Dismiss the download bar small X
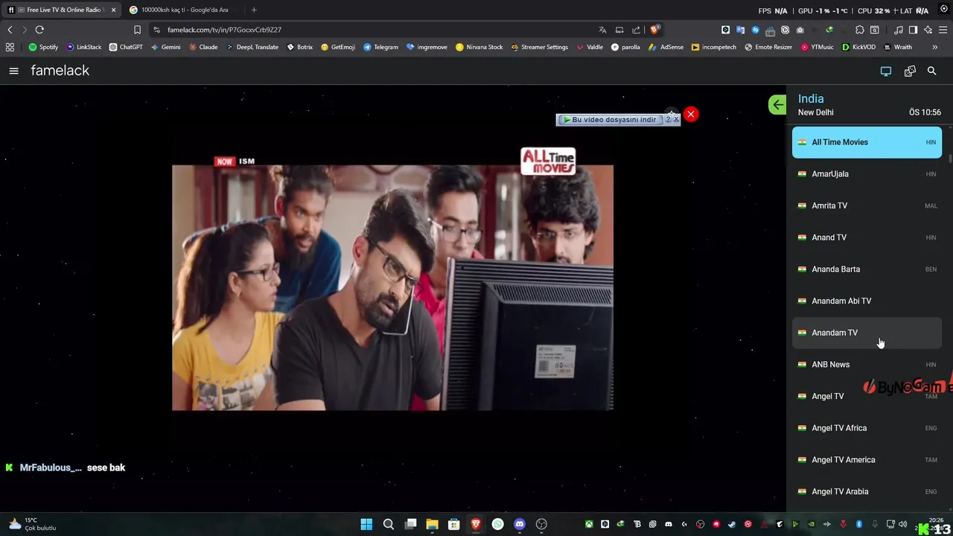Screen dimensions: 953x536 [x=676, y=120]
